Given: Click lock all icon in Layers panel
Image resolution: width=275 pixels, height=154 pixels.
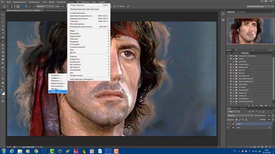Looking at the screenshot, I should pos(246,120).
